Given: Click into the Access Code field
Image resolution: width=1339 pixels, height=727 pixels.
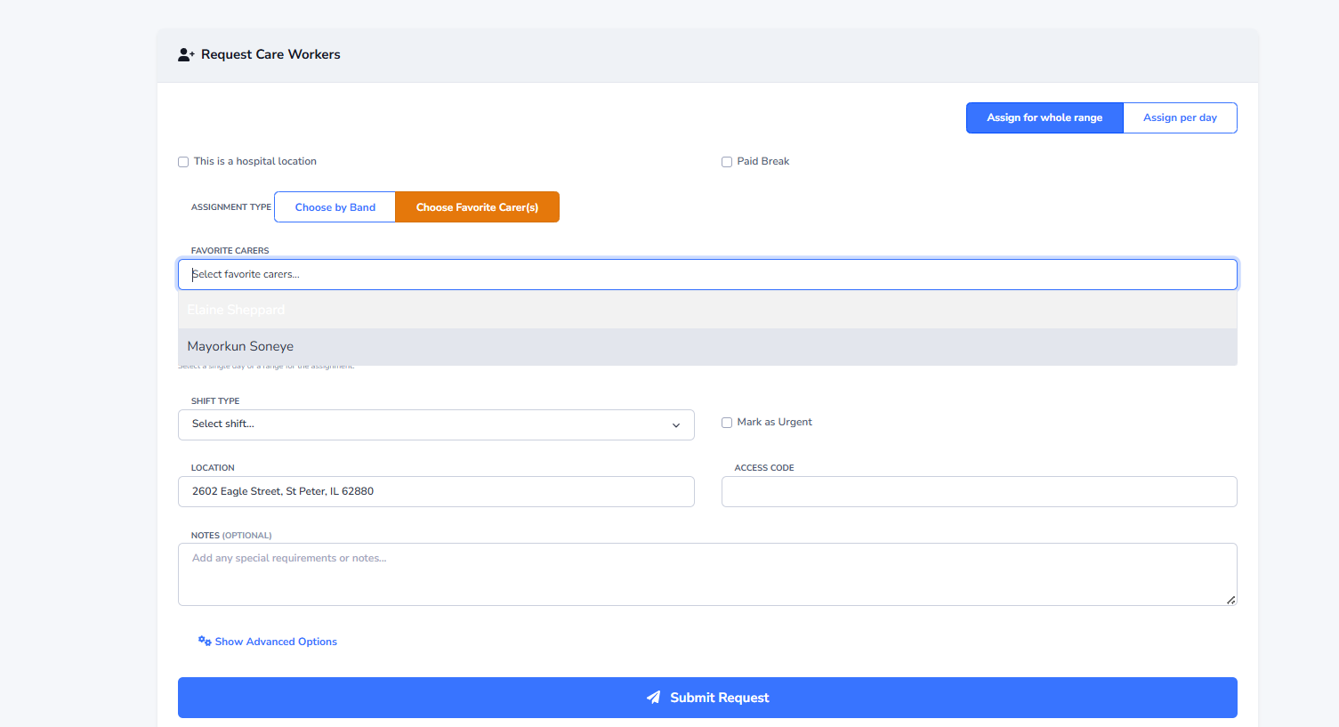Looking at the screenshot, I should tap(979, 491).
